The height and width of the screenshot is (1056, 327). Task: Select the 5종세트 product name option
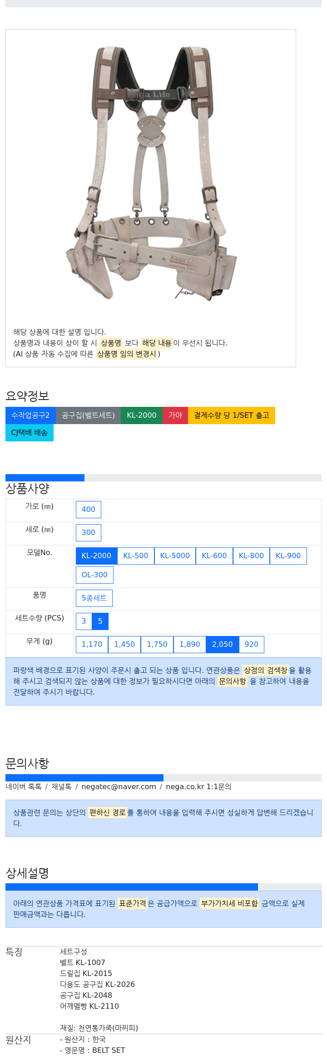point(94,598)
